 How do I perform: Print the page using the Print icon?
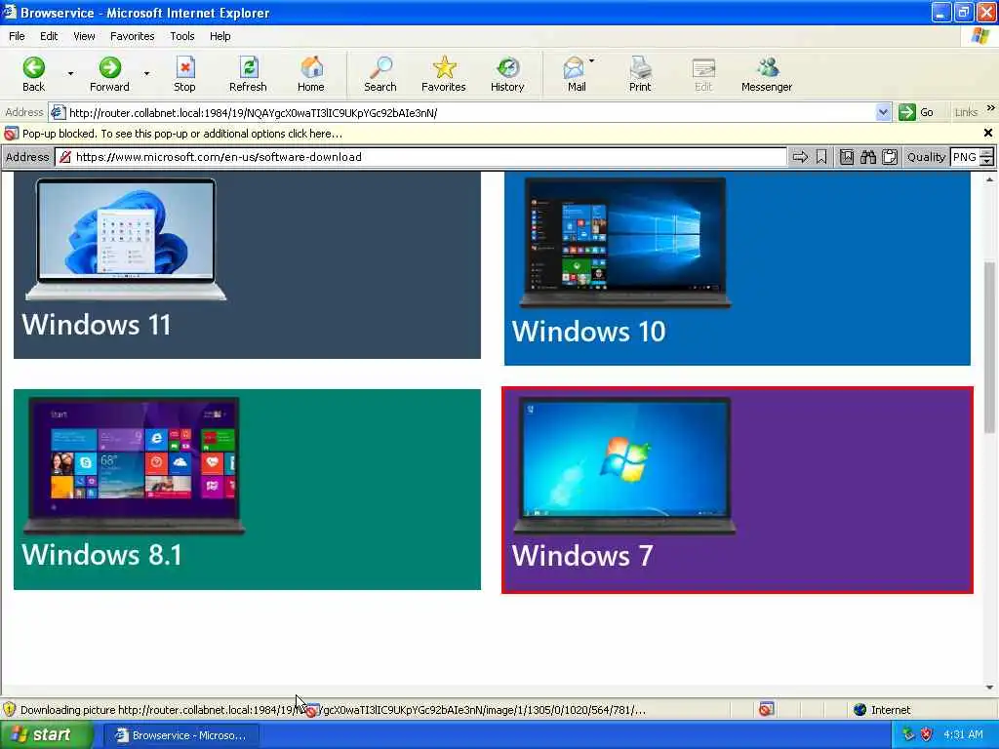(x=640, y=74)
